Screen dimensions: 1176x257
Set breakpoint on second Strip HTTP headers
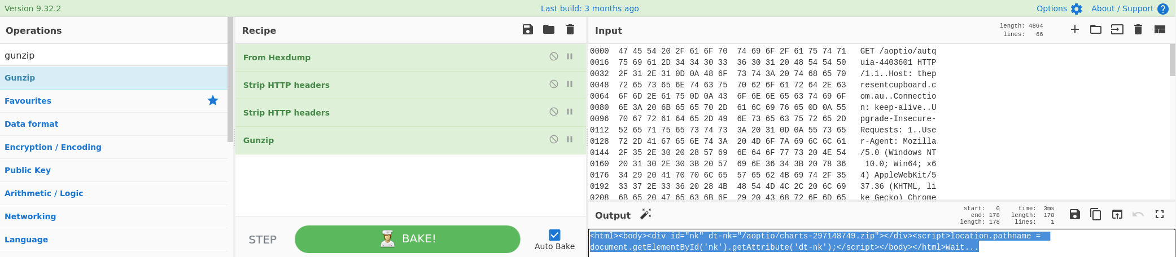570,112
